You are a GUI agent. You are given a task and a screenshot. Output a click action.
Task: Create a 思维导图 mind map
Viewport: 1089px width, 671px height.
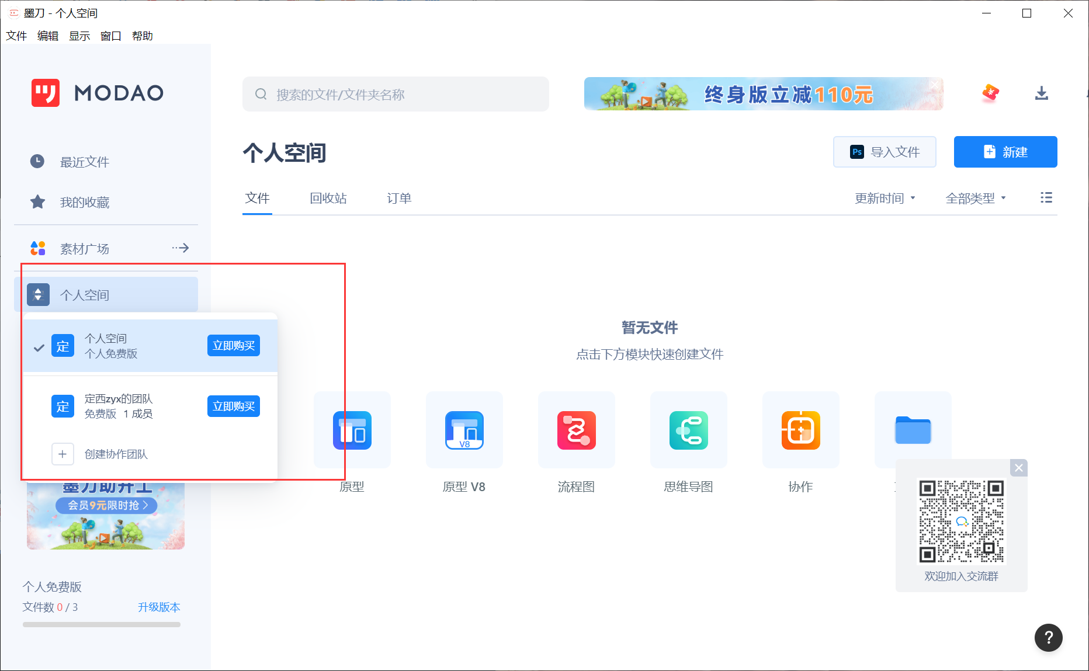click(x=689, y=430)
